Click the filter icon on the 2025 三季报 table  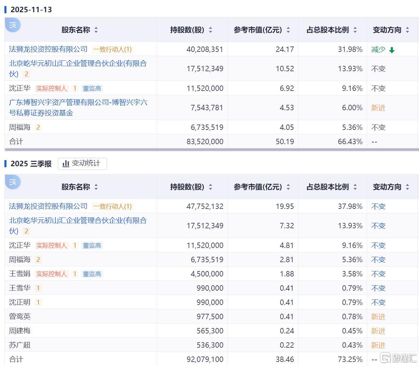coord(13,182)
